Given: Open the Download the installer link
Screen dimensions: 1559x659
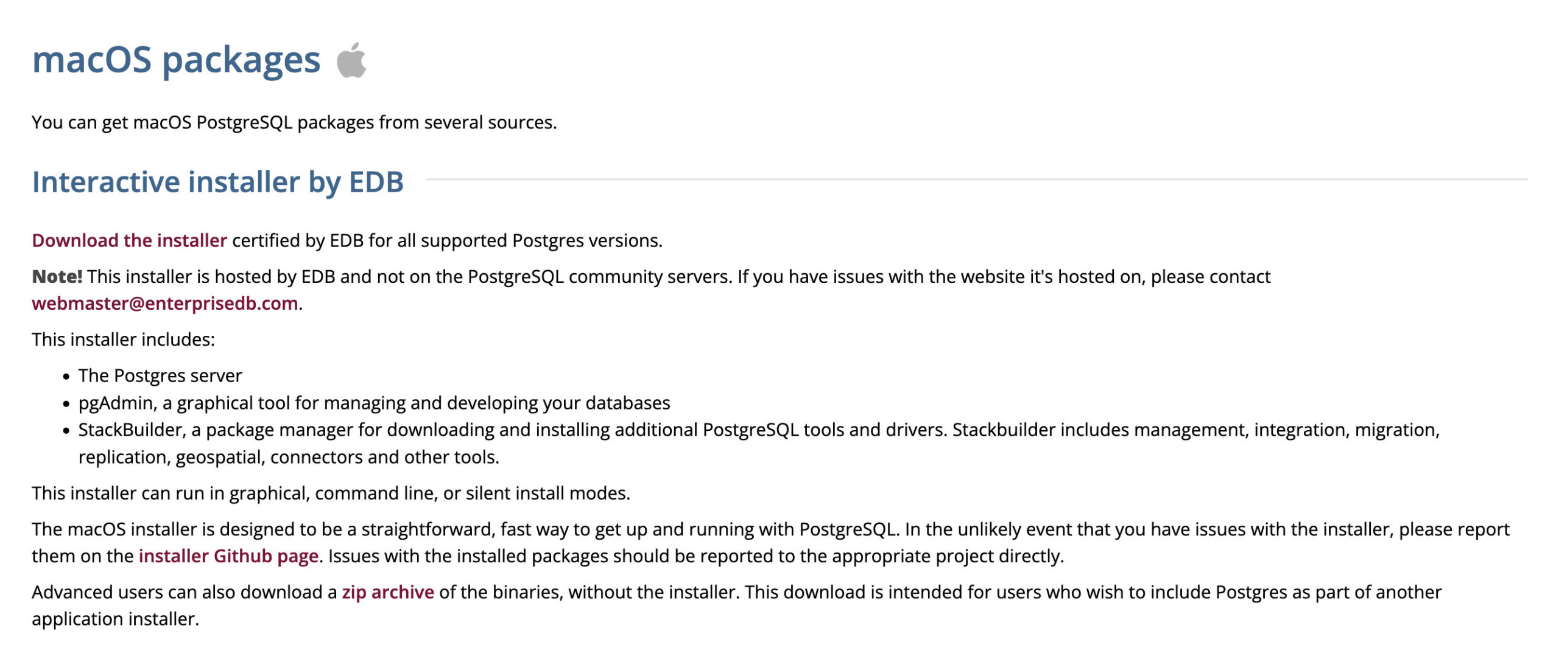Looking at the screenshot, I should tap(129, 240).
